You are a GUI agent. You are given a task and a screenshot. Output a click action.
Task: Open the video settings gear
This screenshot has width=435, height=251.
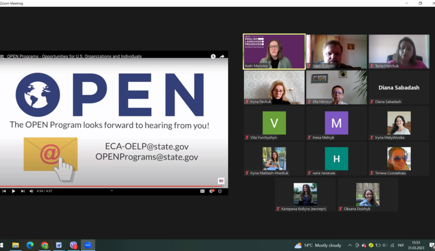[x=212, y=191]
